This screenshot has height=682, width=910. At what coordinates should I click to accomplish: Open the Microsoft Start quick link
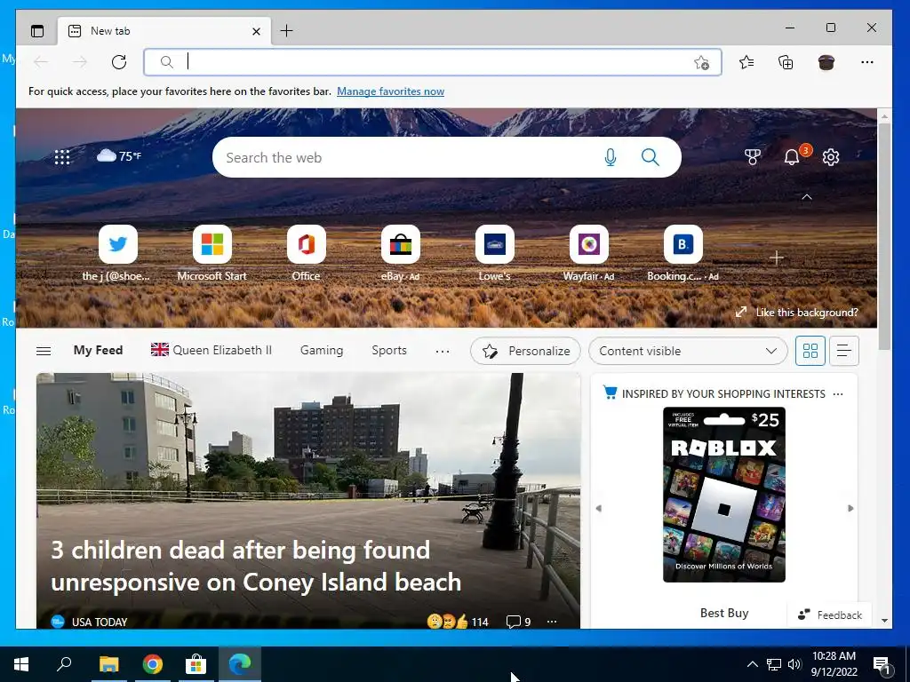click(212, 244)
